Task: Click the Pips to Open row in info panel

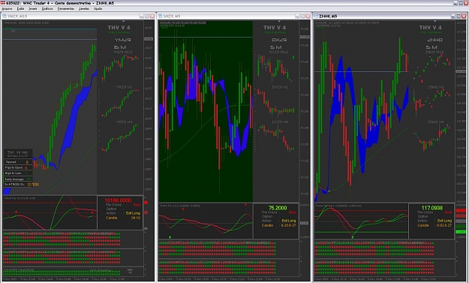Action: (x=18, y=167)
